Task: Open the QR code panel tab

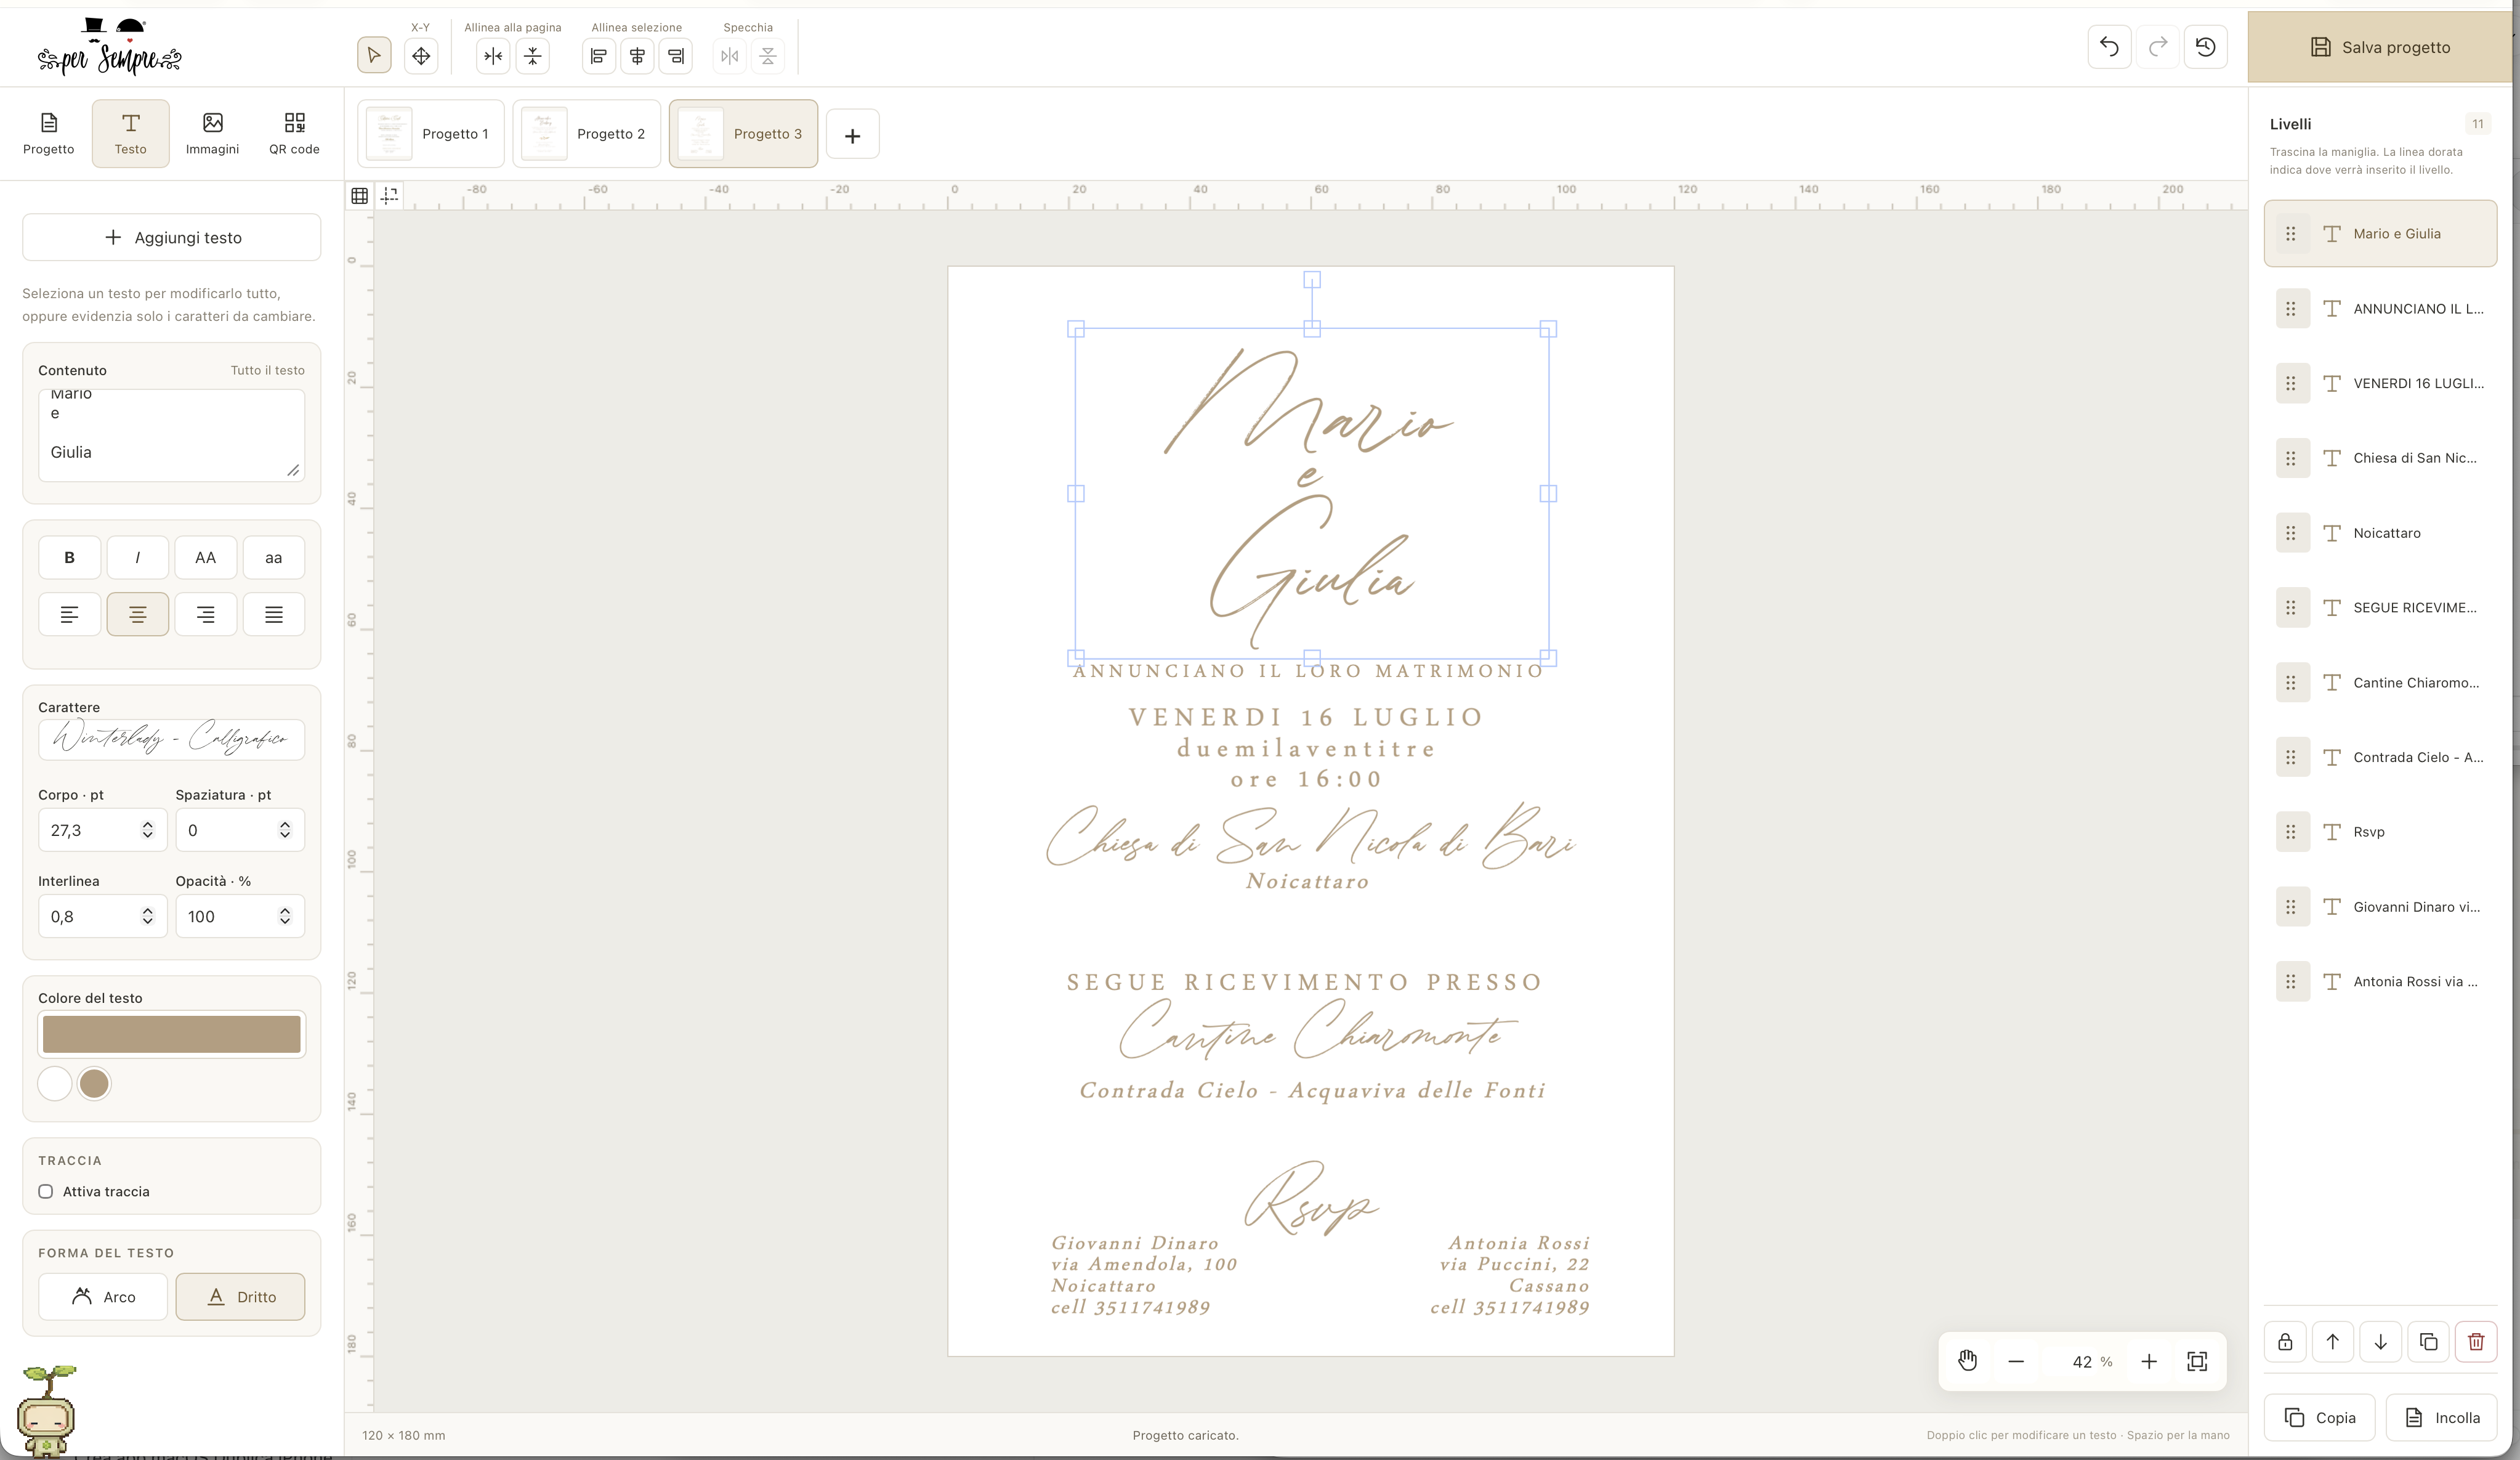Action: [x=294, y=133]
